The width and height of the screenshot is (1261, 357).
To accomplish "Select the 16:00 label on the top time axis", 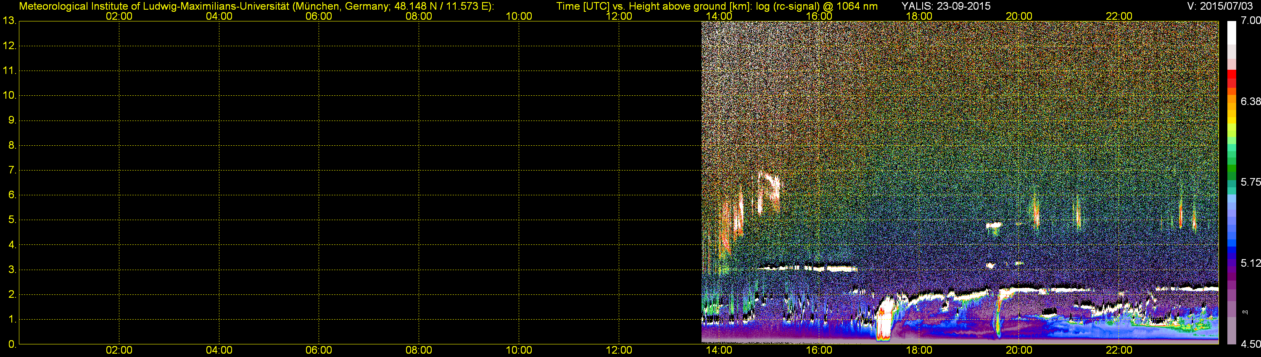I will pos(819,16).
